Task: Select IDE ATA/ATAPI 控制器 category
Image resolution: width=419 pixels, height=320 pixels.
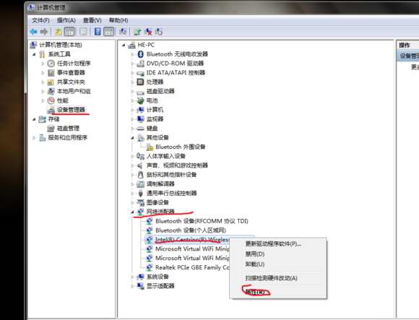Action: [x=176, y=73]
